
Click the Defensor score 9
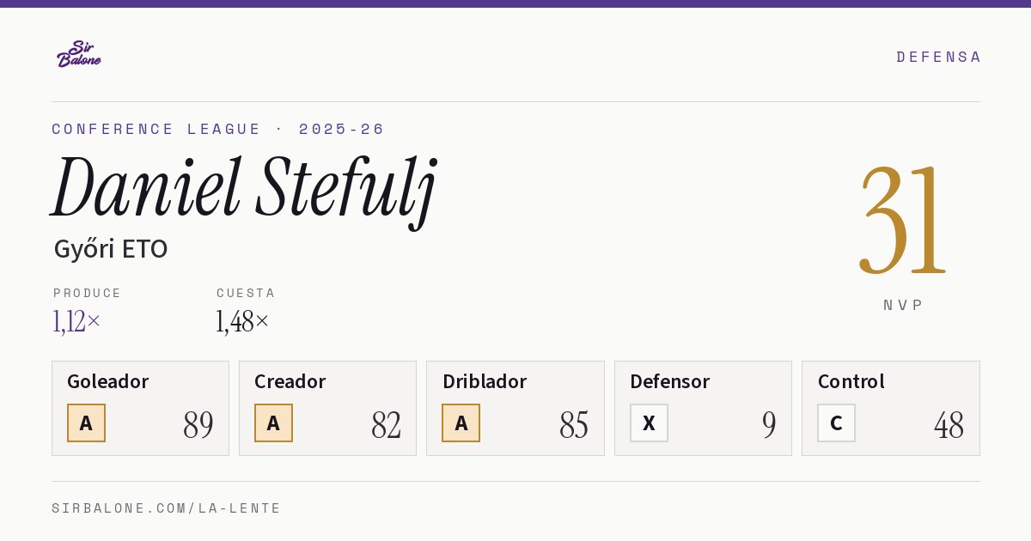[x=769, y=424]
